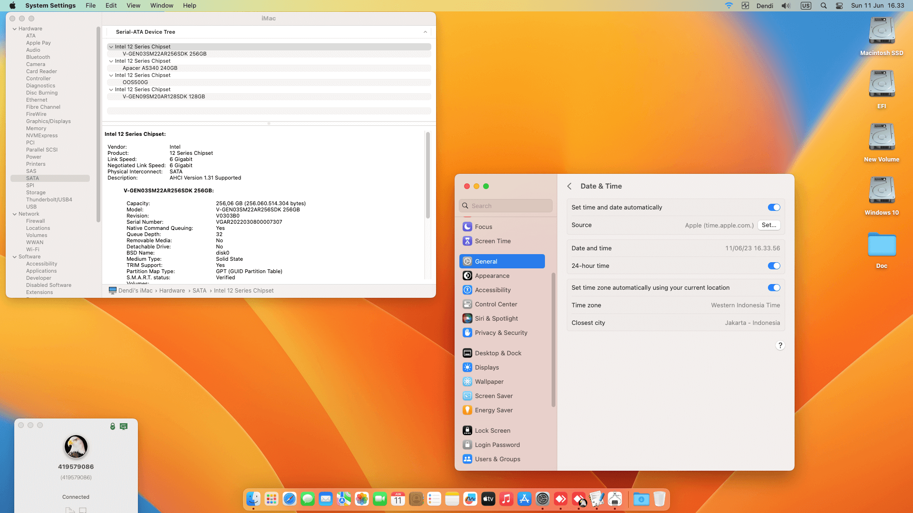The width and height of the screenshot is (913, 513).
Task: Click System Settings gear in Dock
Action: tap(543, 499)
